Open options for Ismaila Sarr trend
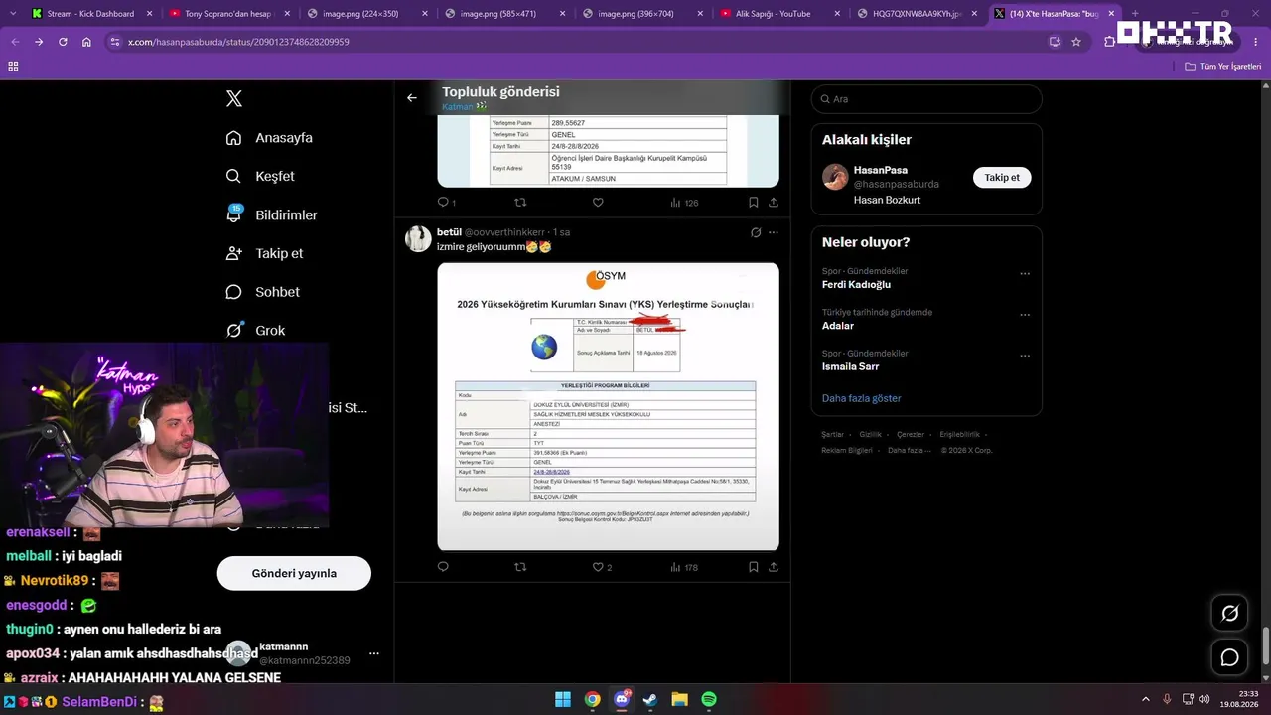Viewport: 1271px width, 715px height. point(1025,356)
